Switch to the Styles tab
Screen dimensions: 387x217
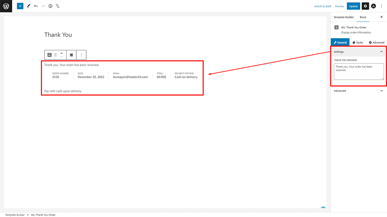click(x=358, y=43)
